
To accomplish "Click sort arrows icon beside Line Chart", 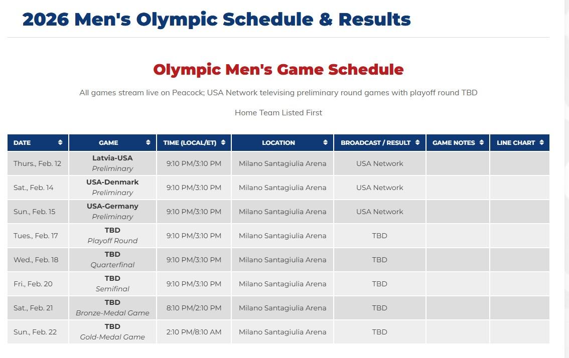I will pyautogui.click(x=541, y=143).
